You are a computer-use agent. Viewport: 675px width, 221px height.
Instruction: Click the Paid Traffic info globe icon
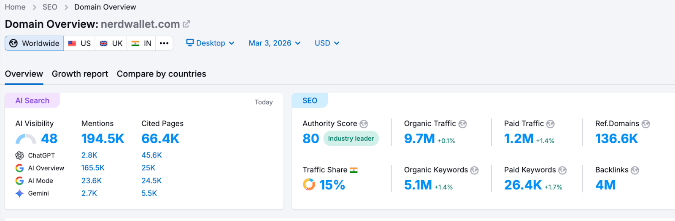click(x=551, y=124)
